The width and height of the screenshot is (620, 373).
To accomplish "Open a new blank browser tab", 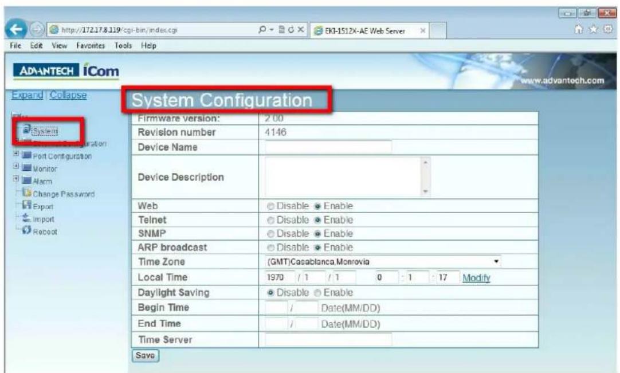I will click(438, 31).
